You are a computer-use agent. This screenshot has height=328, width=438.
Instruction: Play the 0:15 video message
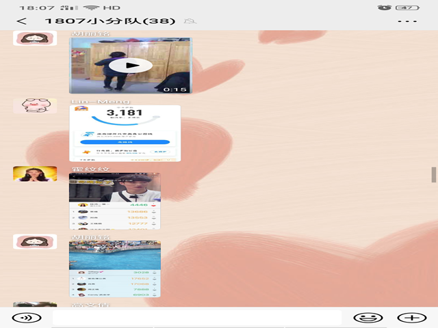coord(130,66)
